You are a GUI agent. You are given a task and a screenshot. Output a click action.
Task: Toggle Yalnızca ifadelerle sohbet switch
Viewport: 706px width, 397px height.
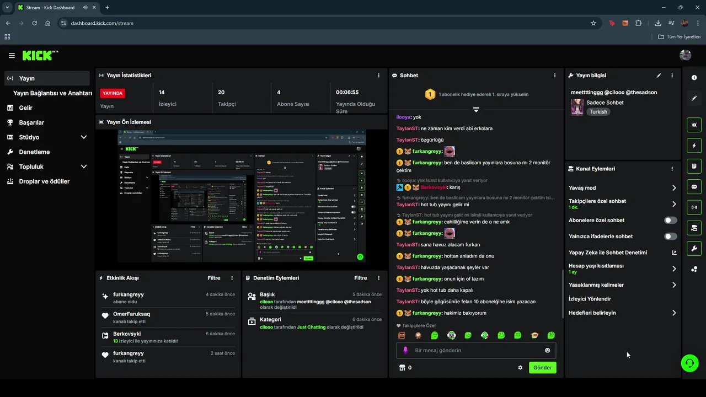point(671,237)
